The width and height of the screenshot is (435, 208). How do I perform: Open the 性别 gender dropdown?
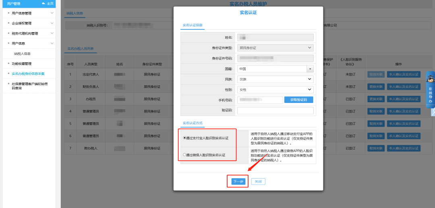point(310,90)
